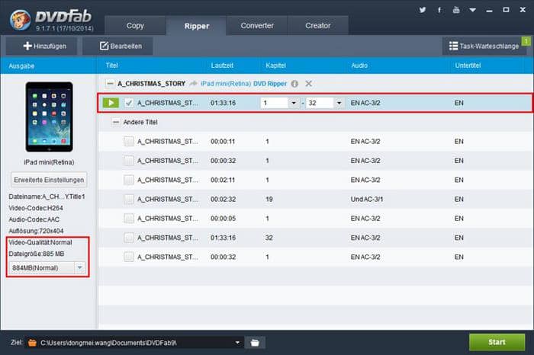Click the Audio-Codec:AAC label
This screenshot has width=534, height=355.
[34, 219]
